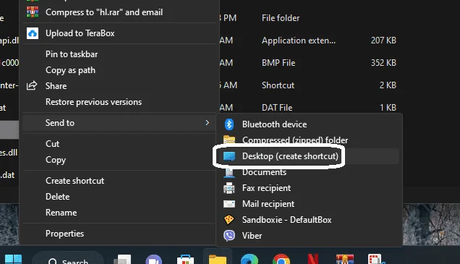This screenshot has height=264, width=460.
Task: Choose Compress to "hl.rar" and email
Action: click(119, 12)
